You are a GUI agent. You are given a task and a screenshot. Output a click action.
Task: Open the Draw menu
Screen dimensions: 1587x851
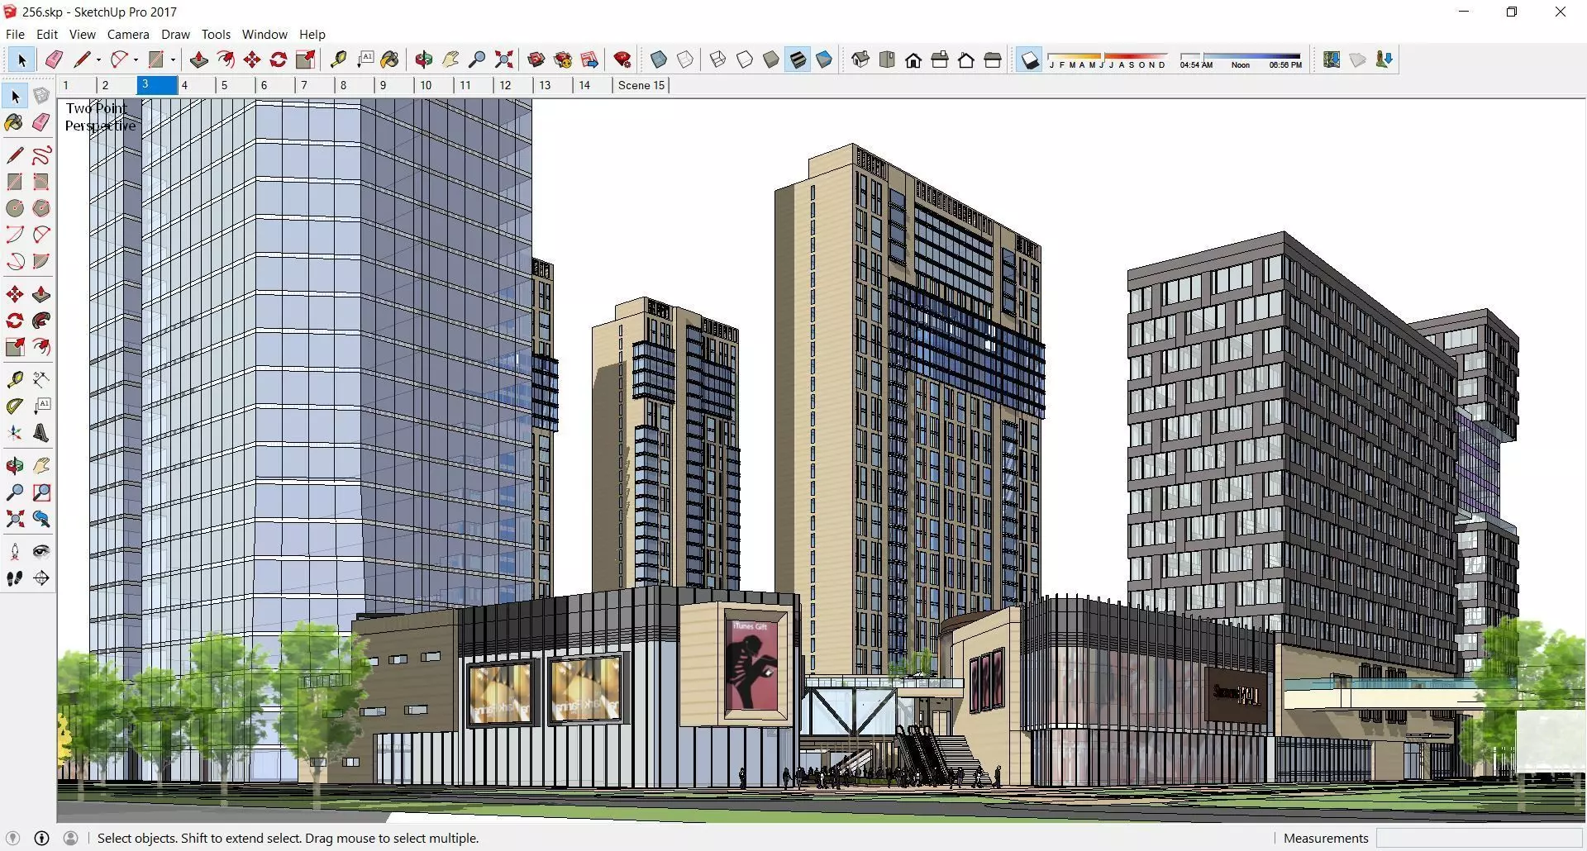tap(175, 35)
